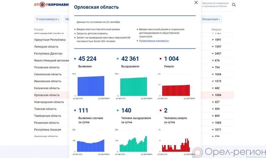Close the Орловская область popup
Viewport: 266px width, 158px height.
(x=196, y=3)
